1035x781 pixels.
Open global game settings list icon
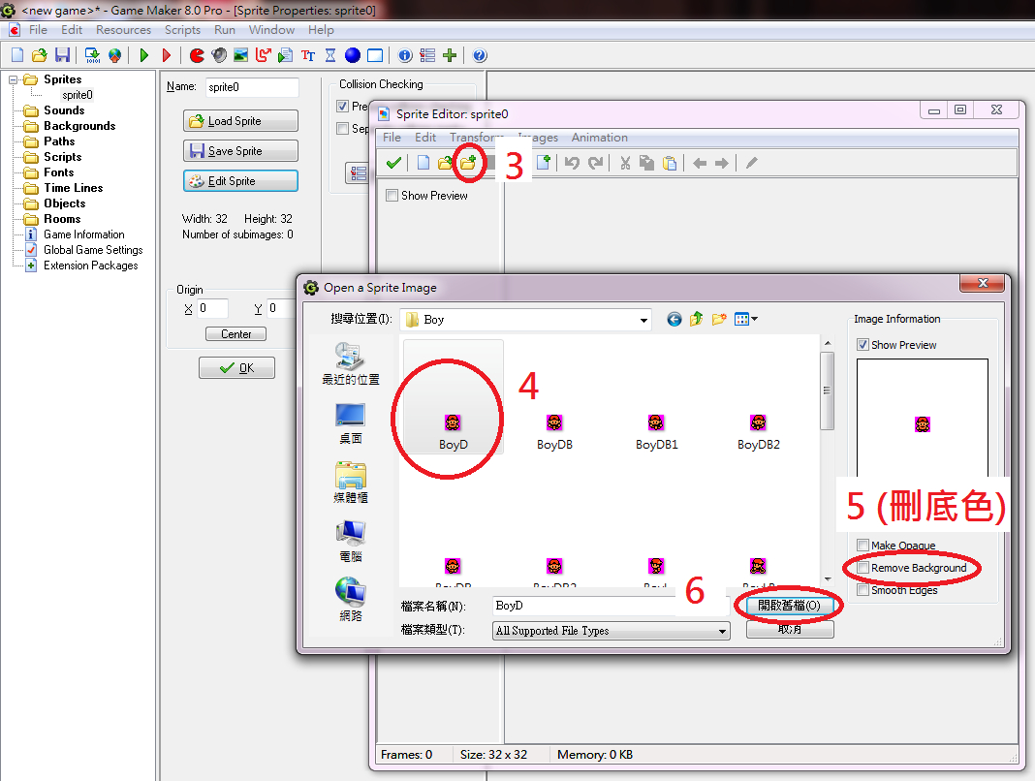click(x=427, y=55)
